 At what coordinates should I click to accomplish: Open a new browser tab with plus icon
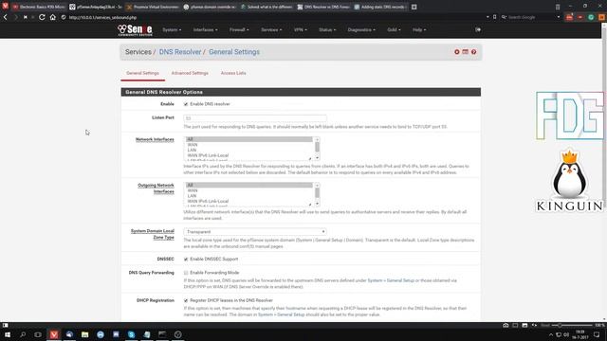click(x=414, y=7)
